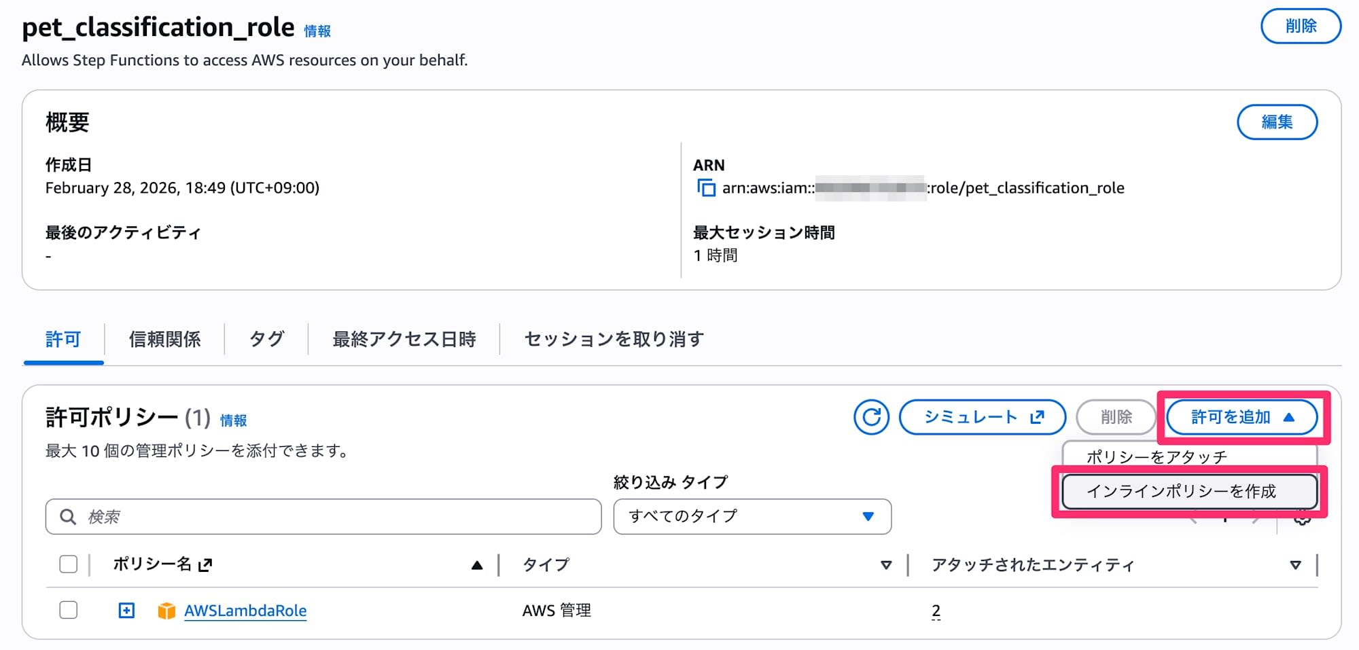The height and width of the screenshot is (650, 1359).
Task: Refresh the permissions policies list
Action: pos(871,417)
